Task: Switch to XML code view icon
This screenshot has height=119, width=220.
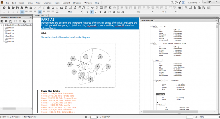Action: pyautogui.click(x=176, y=3)
